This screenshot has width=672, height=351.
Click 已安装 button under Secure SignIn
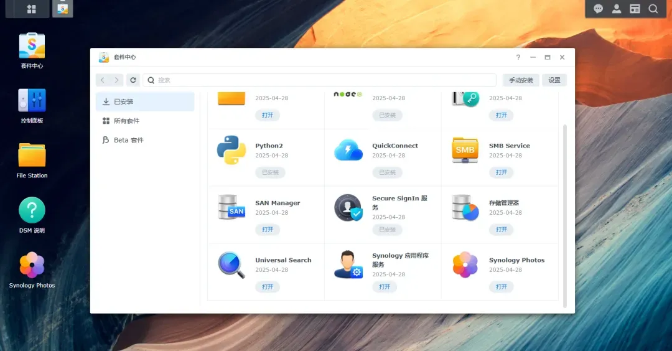click(x=387, y=230)
